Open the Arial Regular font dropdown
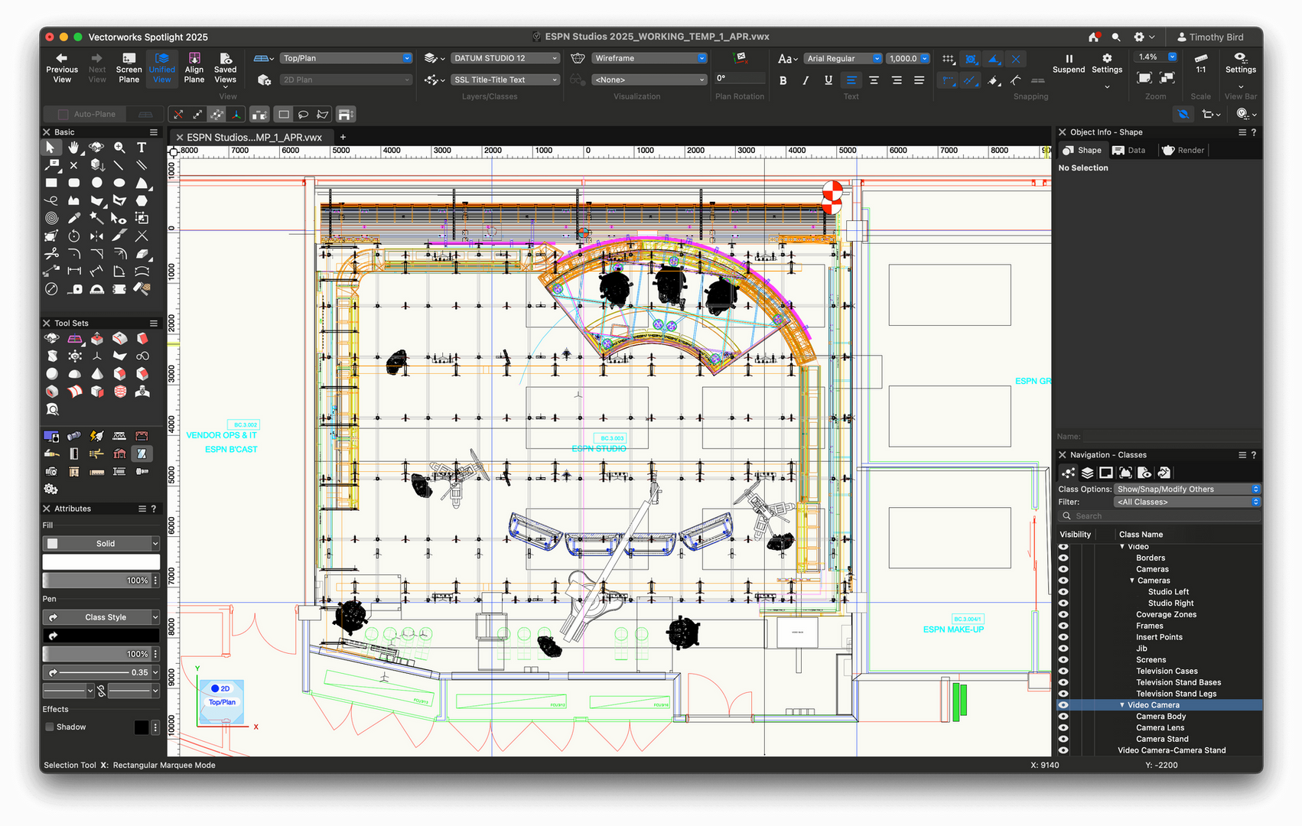The width and height of the screenshot is (1302, 826). pos(843,58)
